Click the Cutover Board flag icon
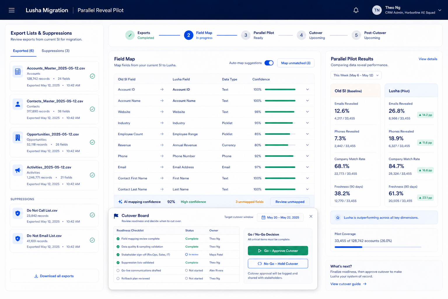Image resolution: width=448 pixels, height=299 pixels. (x=116, y=216)
